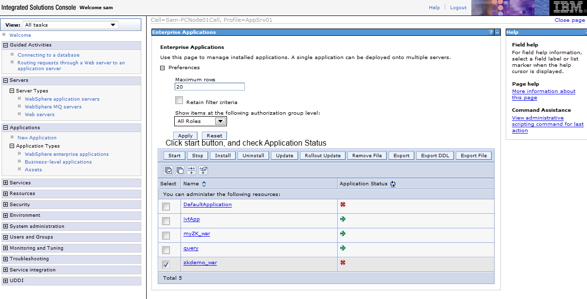Minimize the Enterprise Applications portlet with the dash icon
Image resolution: width=587 pixels, height=299 pixels.
497,32
